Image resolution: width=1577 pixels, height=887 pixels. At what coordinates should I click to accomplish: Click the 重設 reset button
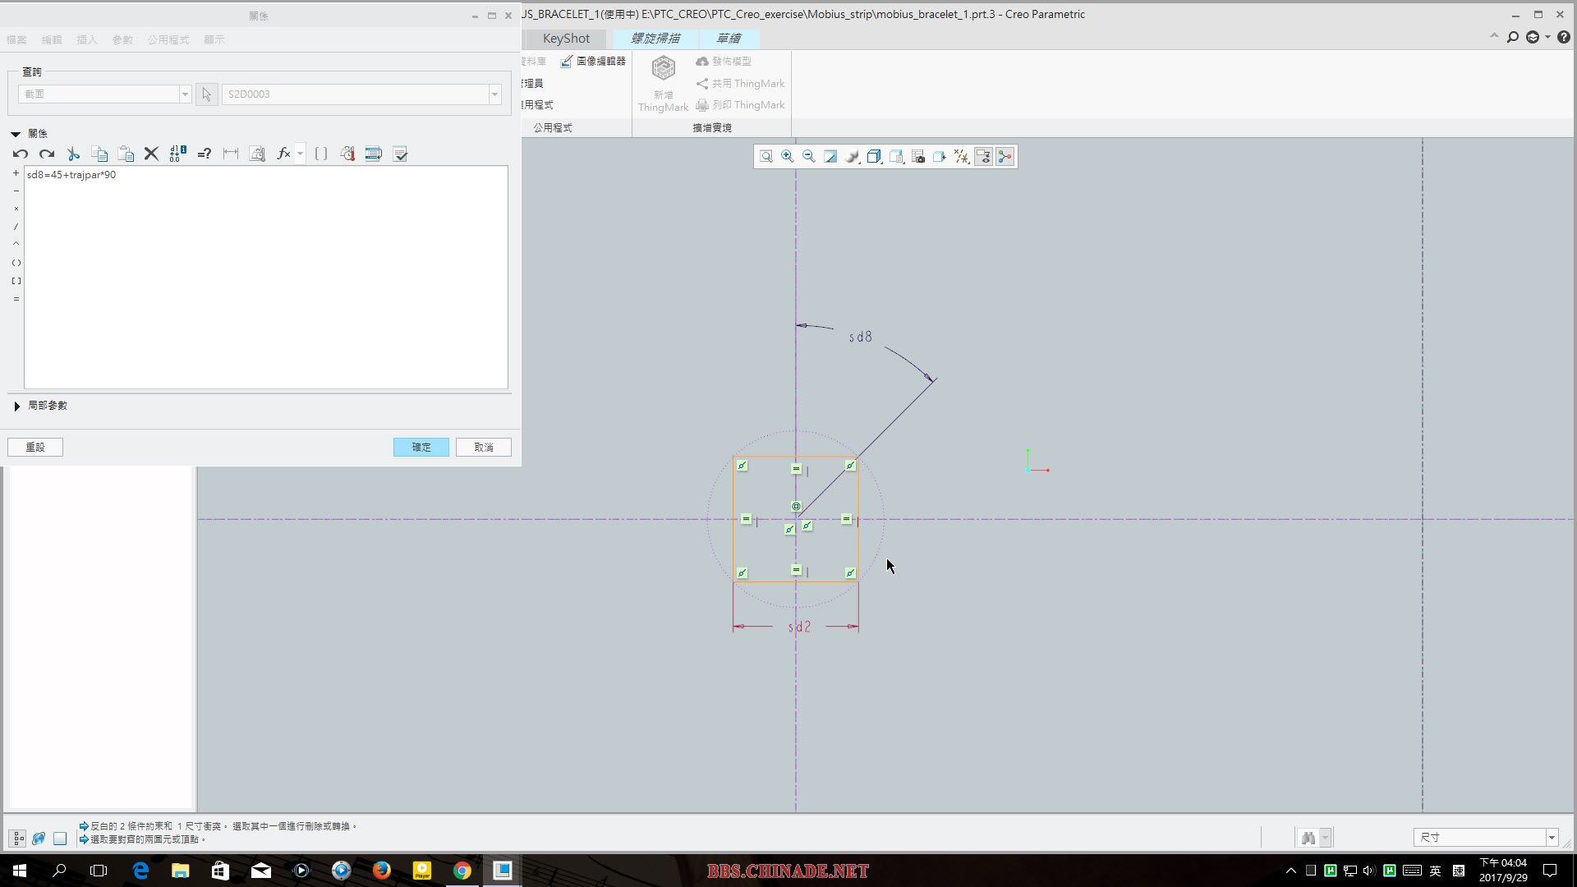coord(35,447)
